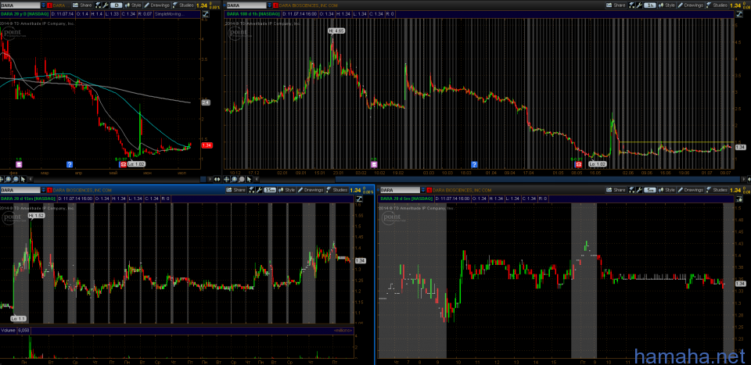Select pointer cursor tool below top-left chart
The image size is (751, 365).
tap(23, 180)
